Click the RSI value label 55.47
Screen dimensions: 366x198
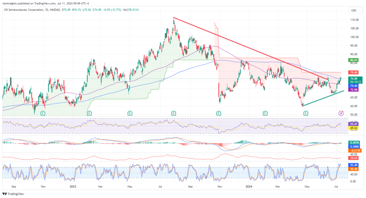point(353,124)
